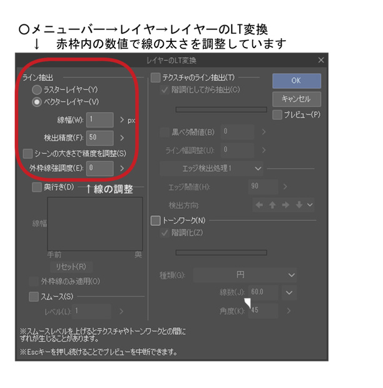Expand the 線数(J) dropdown arrow
This screenshot has width=383, height=388.
(x=289, y=293)
